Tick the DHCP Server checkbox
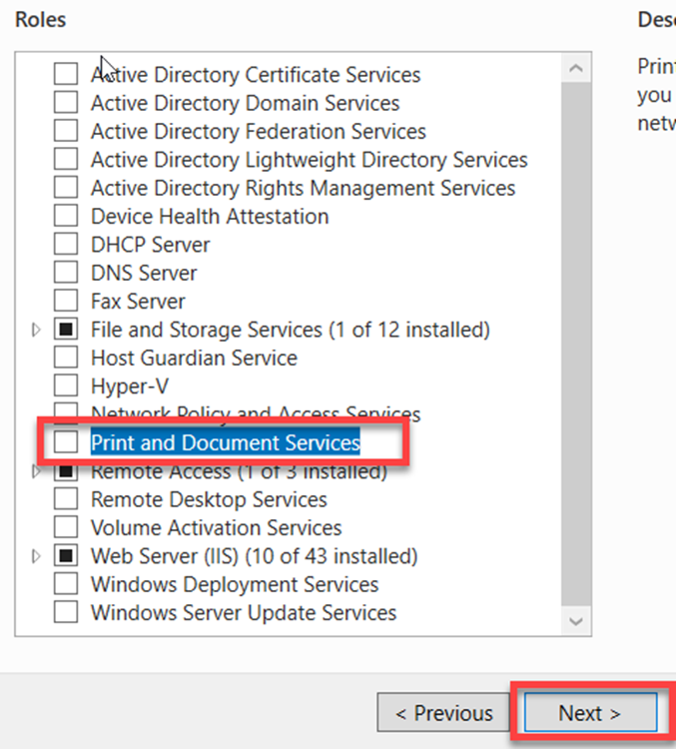676x749 pixels. point(65,245)
